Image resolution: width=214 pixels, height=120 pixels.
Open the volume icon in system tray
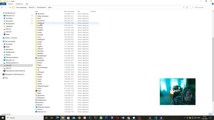195,118
